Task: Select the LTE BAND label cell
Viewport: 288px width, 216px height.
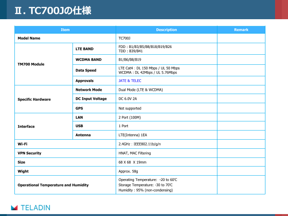Action: 84,49
